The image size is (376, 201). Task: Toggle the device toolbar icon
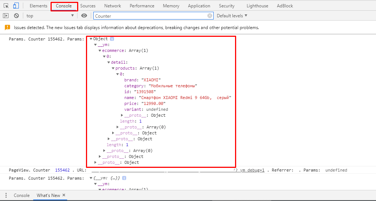[16, 6]
